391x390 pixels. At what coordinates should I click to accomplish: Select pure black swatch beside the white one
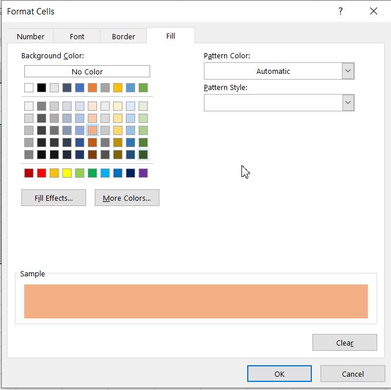tap(42, 88)
